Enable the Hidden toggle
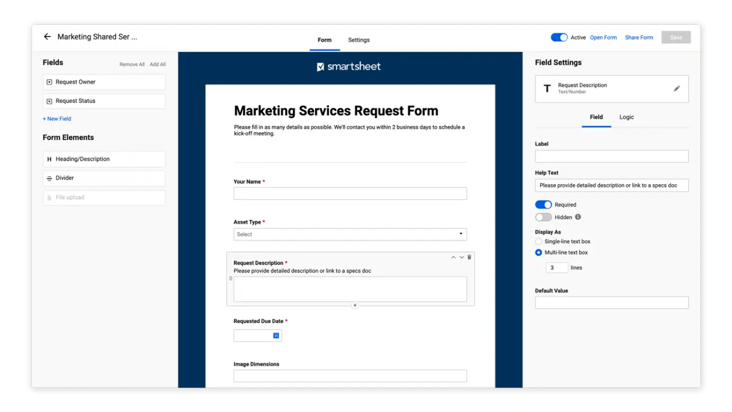 click(543, 217)
